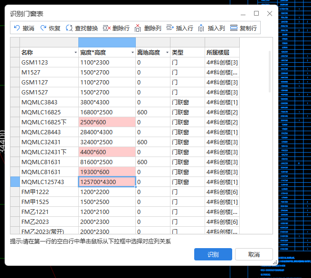Click the M1527 name cell
The height and width of the screenshot is (278, 311).
[49, 72]
